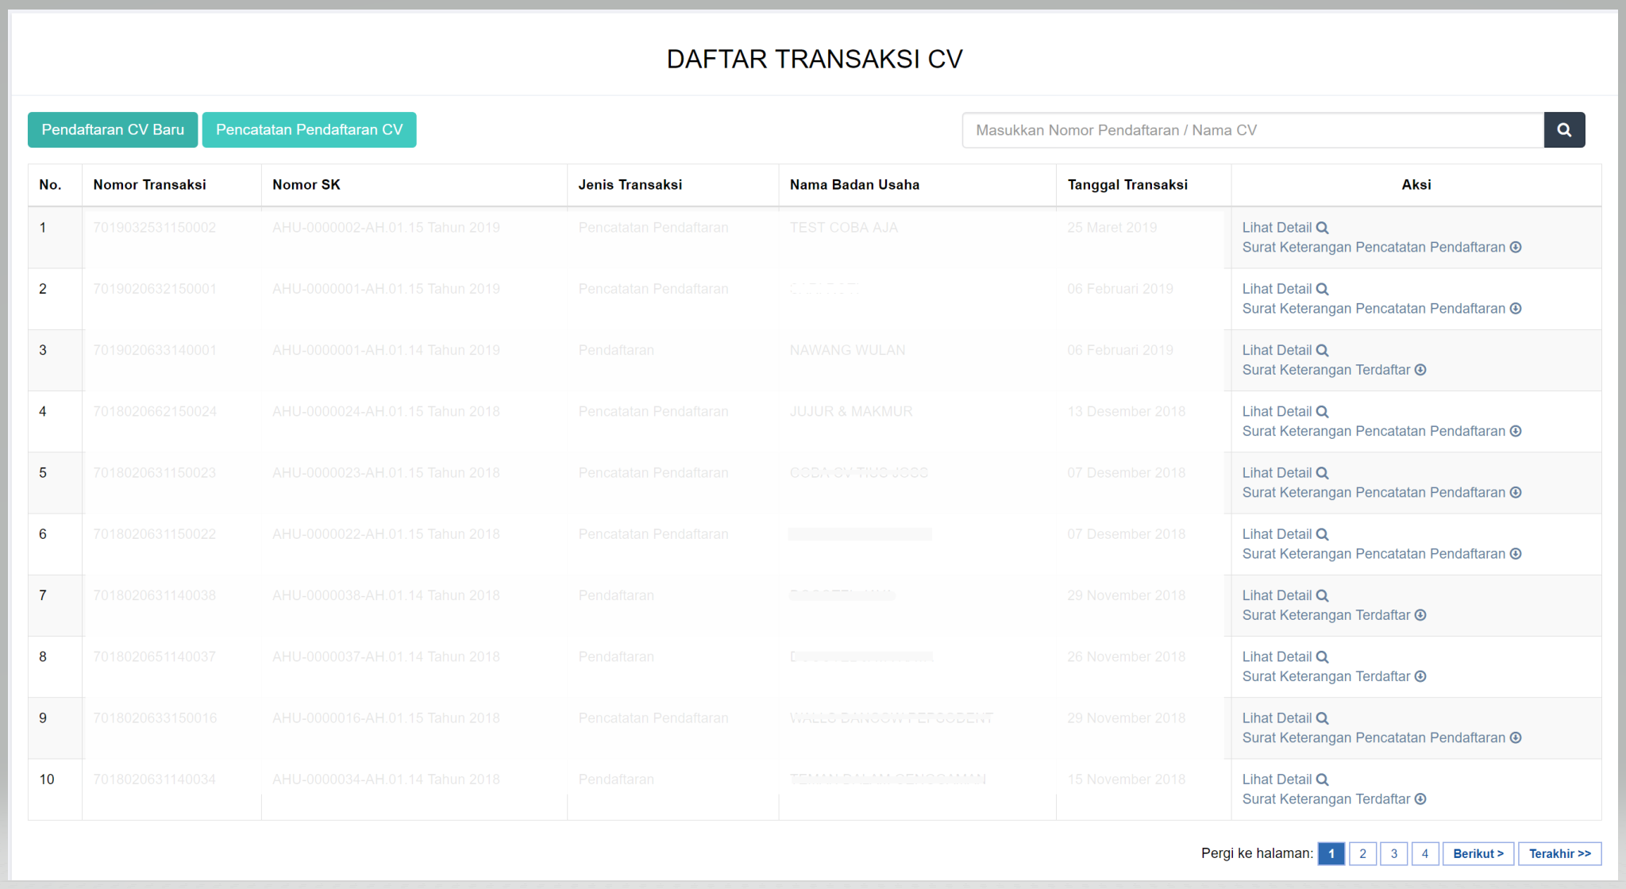This screenshot has height=889, width=1626.
Task: Jump to last page with Terakhir
Action: [x=1559, y=854]
